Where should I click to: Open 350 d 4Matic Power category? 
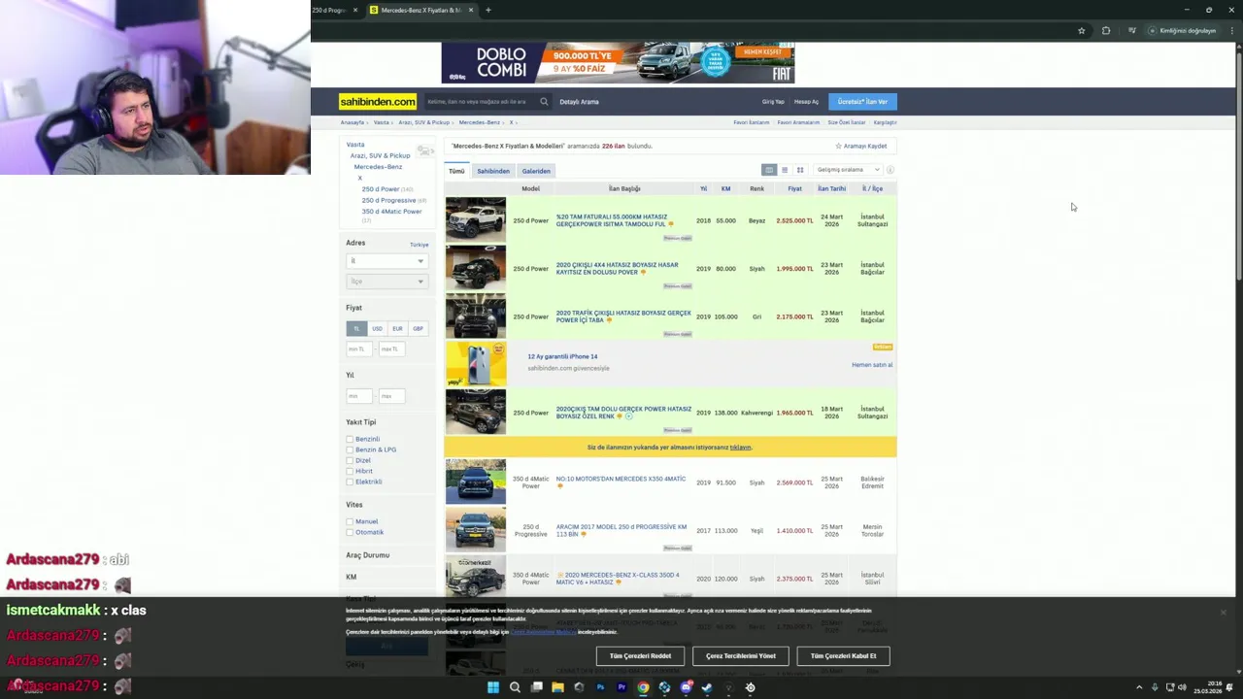[x=391, y=211]
